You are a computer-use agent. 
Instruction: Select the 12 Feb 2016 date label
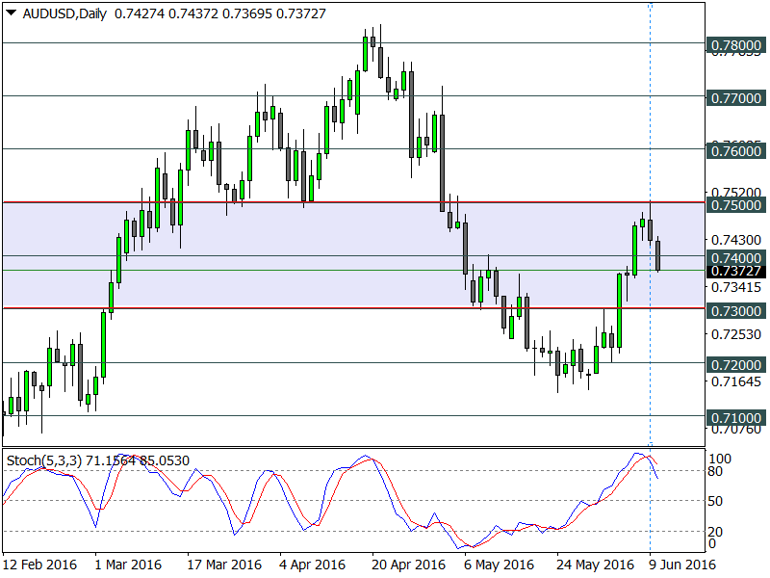click(39, 565)
